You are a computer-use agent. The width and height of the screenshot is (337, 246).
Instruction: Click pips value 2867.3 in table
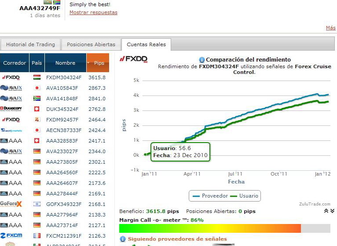97,88
